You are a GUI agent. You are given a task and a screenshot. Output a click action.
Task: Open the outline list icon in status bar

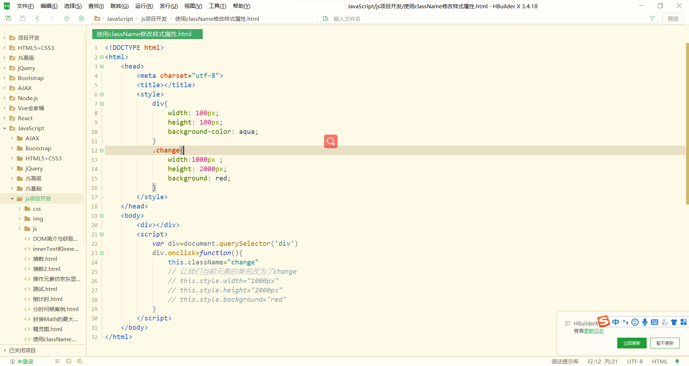coord(57,361)
